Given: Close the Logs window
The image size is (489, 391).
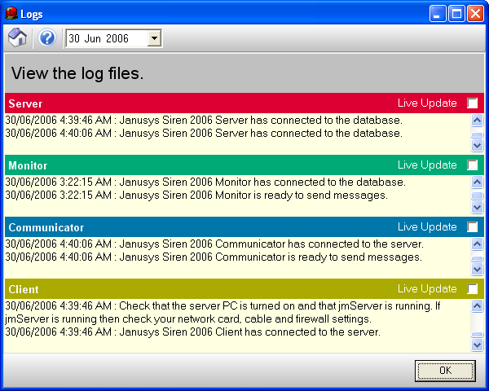Looking at the screenshot, I should 475,13.
